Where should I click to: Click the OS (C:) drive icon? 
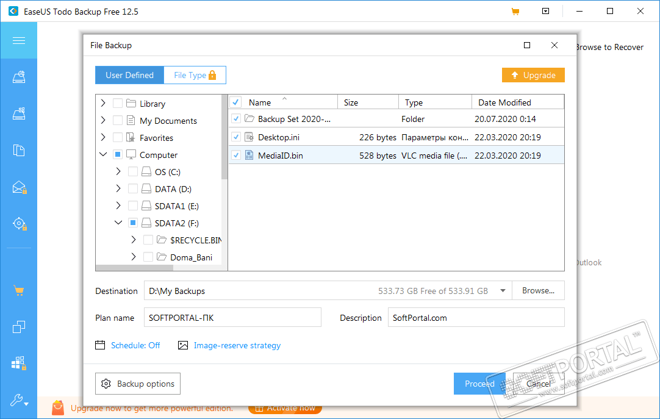146,171
